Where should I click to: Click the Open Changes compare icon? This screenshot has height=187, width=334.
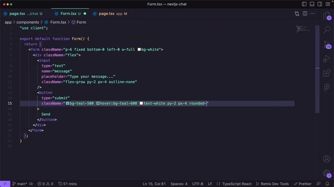[x=297, y=14]
